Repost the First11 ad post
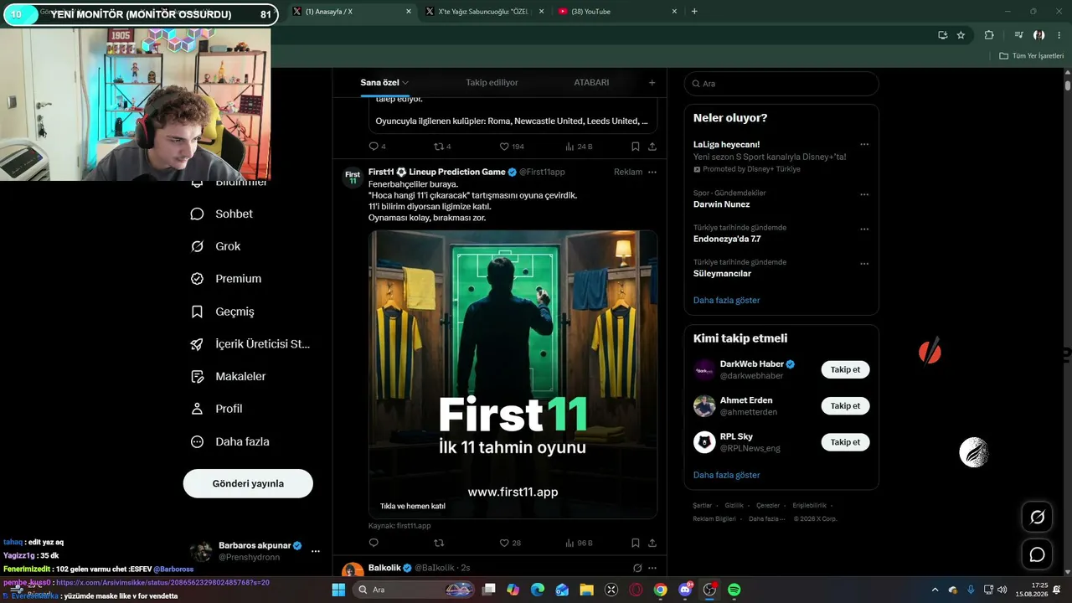This screenshot has width=1072, height=603. pyautogui.click(x=439, y=543)
